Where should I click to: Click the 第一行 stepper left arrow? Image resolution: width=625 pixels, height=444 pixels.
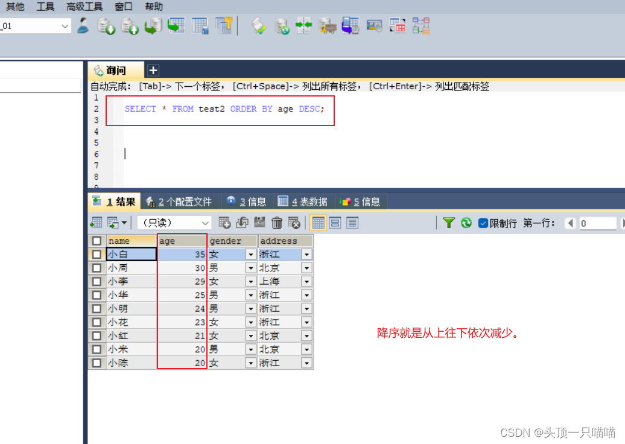569,223
